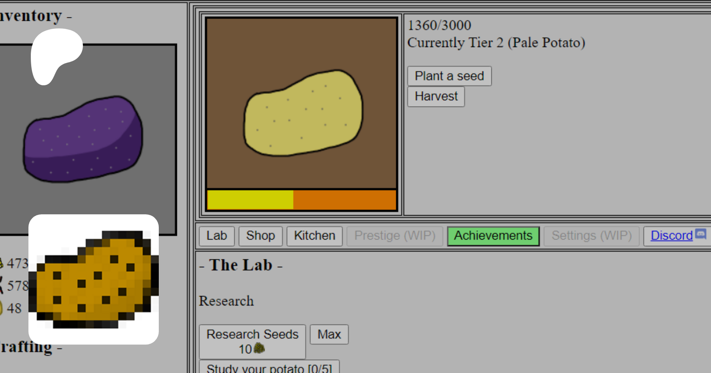The height and width of the screenshot is (373, 711).
Task: Click the purple potato in the inventory
Action: 83,139
